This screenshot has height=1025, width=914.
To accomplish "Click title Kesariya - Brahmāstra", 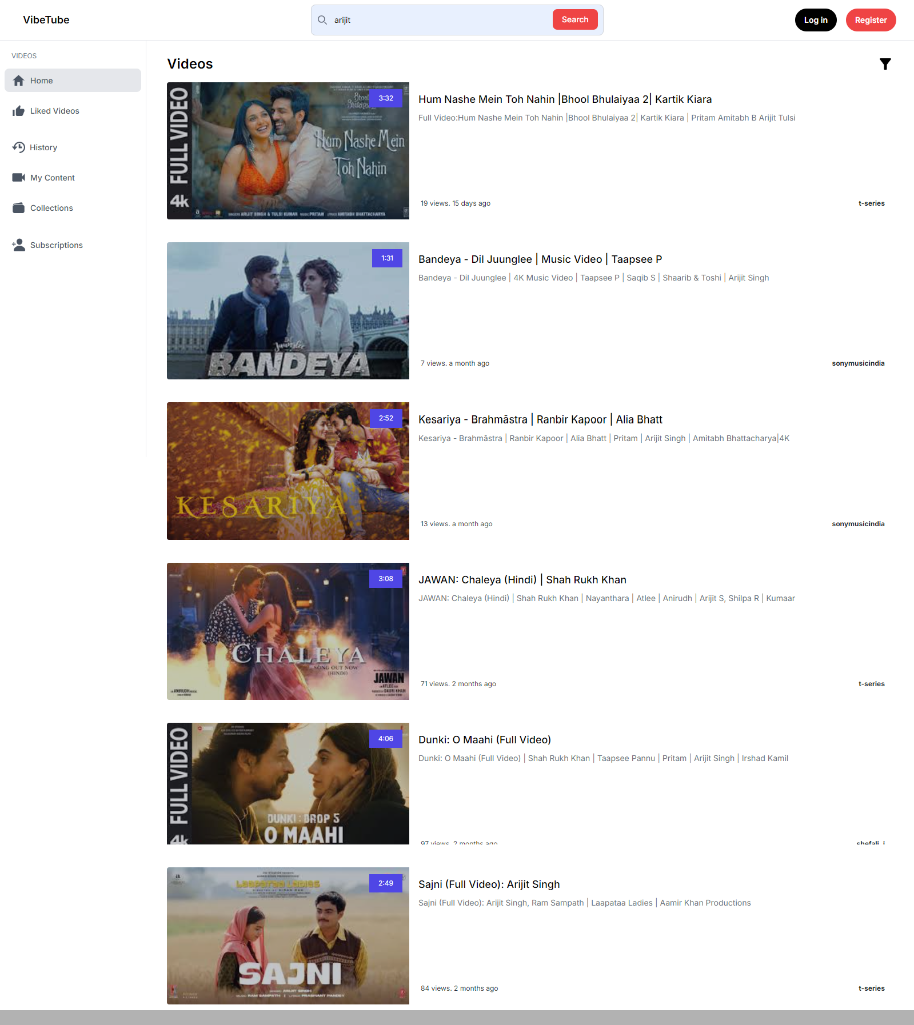I will pyautogui.click(x=540, y=419).
